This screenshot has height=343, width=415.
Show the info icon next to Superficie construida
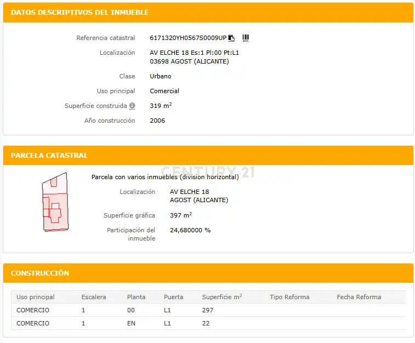pyautogui.click(x=132, y=106)
